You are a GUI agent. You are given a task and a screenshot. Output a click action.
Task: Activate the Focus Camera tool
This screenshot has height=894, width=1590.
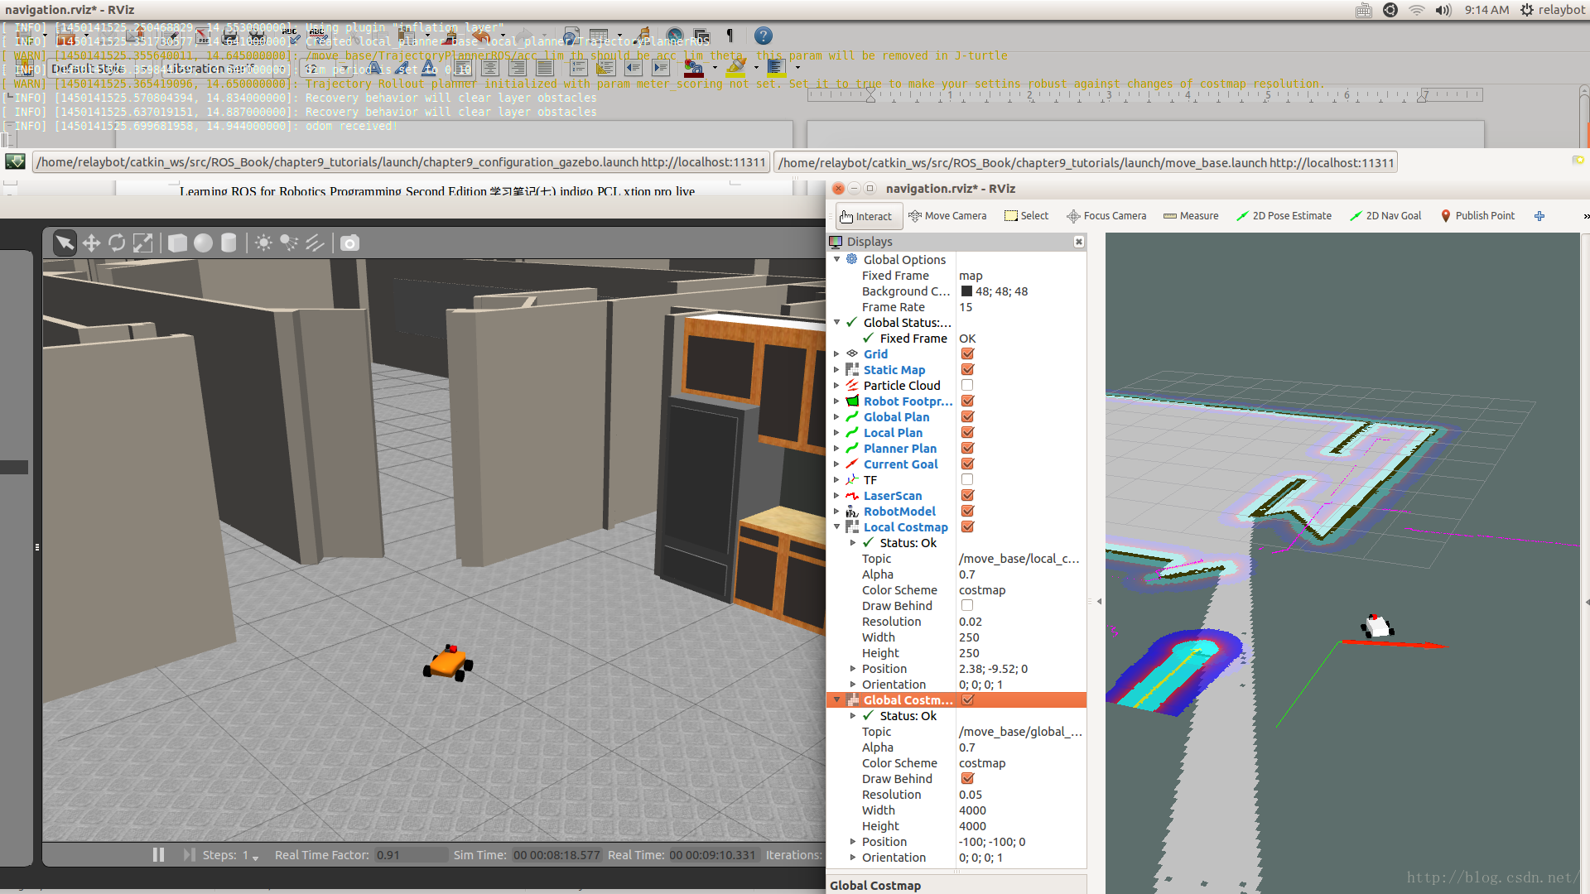(x=1106, y=216)
